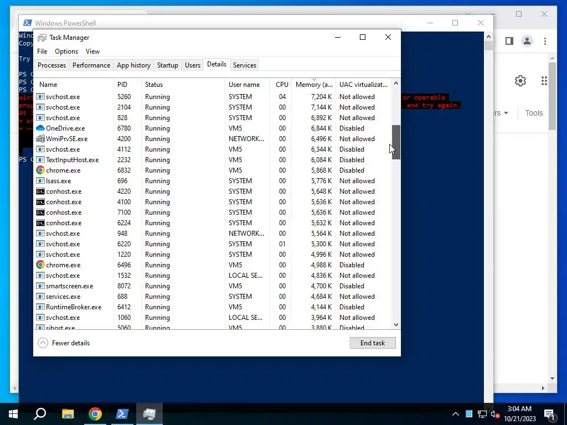Click chrome.exe icon with PID 6496

click(x=40, y=265)
